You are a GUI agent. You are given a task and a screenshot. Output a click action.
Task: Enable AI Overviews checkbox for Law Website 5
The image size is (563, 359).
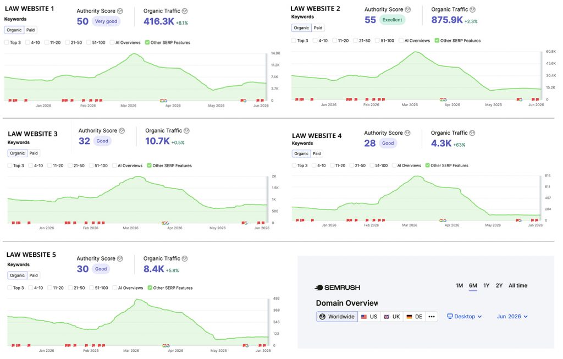(115, 288)
